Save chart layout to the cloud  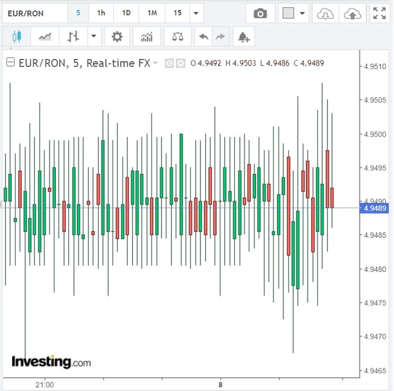tap(353, 13)
